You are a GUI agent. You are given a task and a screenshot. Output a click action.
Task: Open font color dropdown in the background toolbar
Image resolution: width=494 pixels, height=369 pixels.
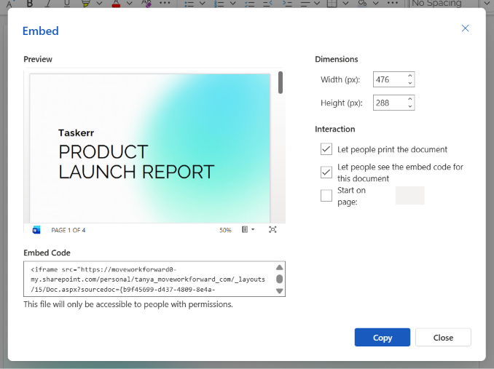[130, 3]
